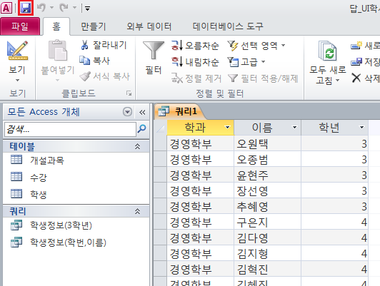Click the Undo arrow icon
Viewport: 380px width, 286px height.
pyautogui.click(x=41, y=8)
